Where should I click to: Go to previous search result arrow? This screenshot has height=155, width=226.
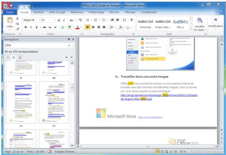[x=66, y=57]
